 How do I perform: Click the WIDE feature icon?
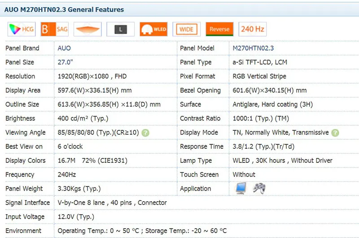(x=187, y=29)
